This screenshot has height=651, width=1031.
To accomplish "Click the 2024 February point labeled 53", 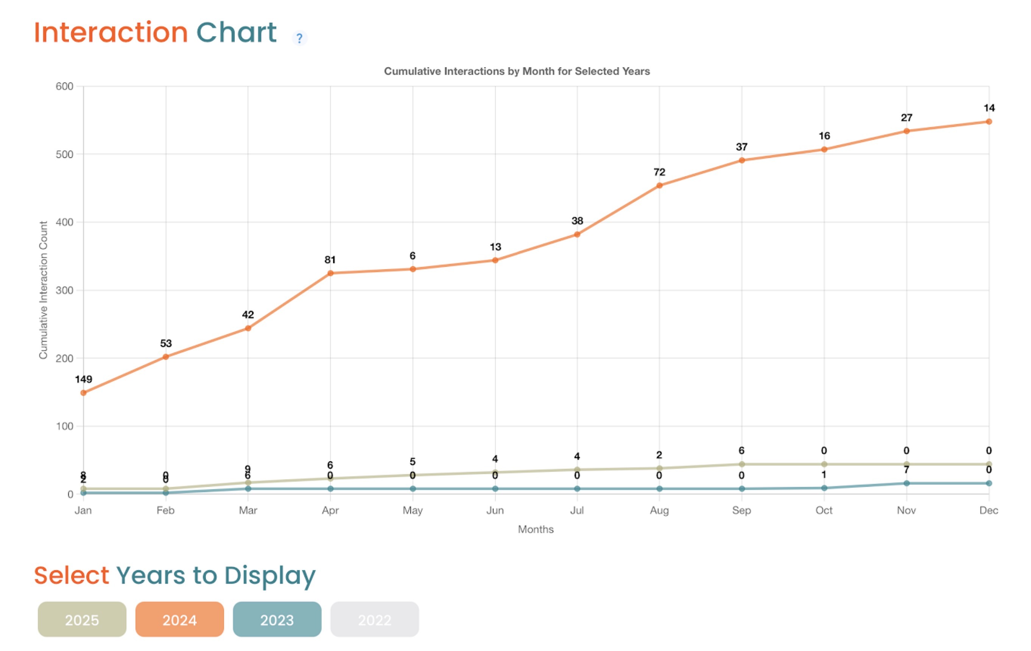I will (166, 357).
